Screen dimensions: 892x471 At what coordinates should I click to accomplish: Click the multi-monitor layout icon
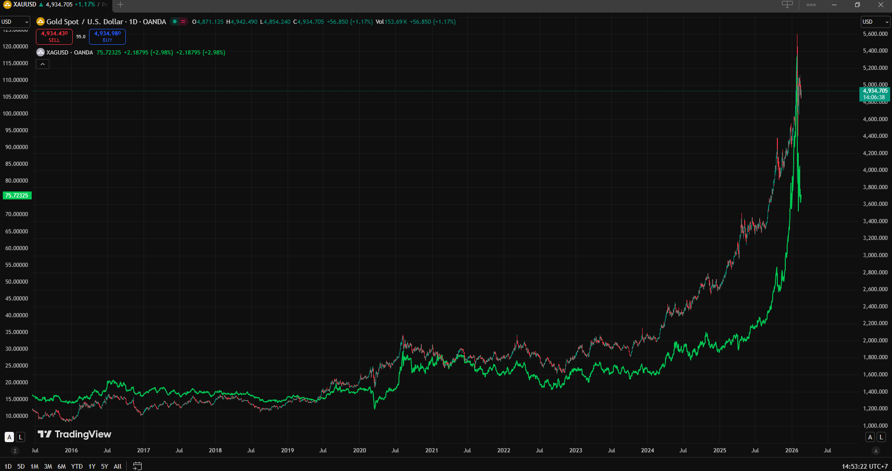[x=787, y=4]
